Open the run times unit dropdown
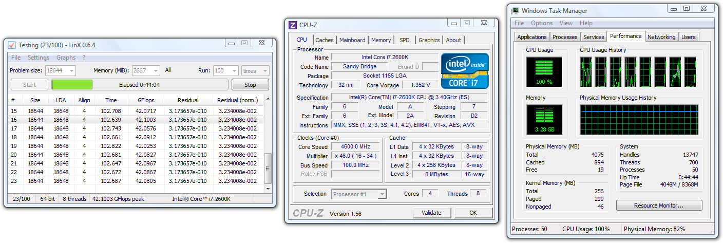The height and width of the screenshot is (243, 723). 264,70
